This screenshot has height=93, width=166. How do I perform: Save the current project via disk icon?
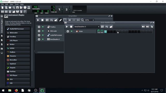tap(17, 7)
